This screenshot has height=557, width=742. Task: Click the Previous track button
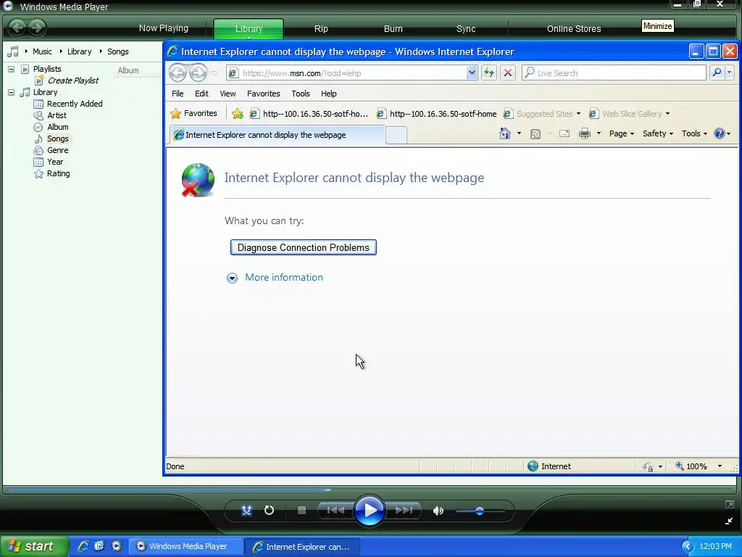pyautogui.click(x=335, y=510)
